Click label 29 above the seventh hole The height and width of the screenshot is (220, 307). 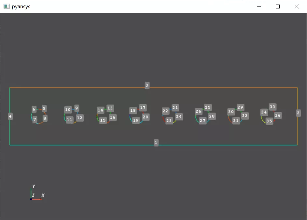[241, 107]
